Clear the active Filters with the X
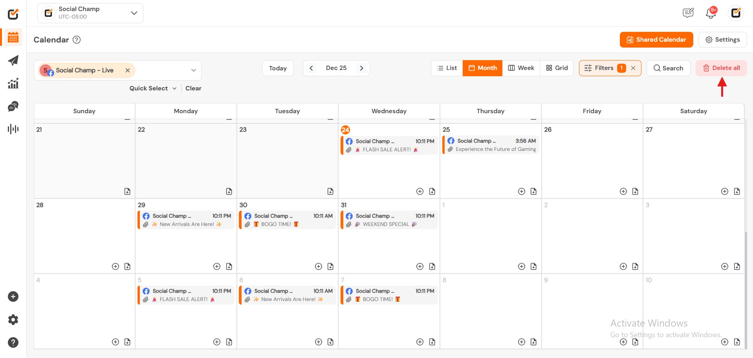The image size is (753, 358). tap(633, 68)
